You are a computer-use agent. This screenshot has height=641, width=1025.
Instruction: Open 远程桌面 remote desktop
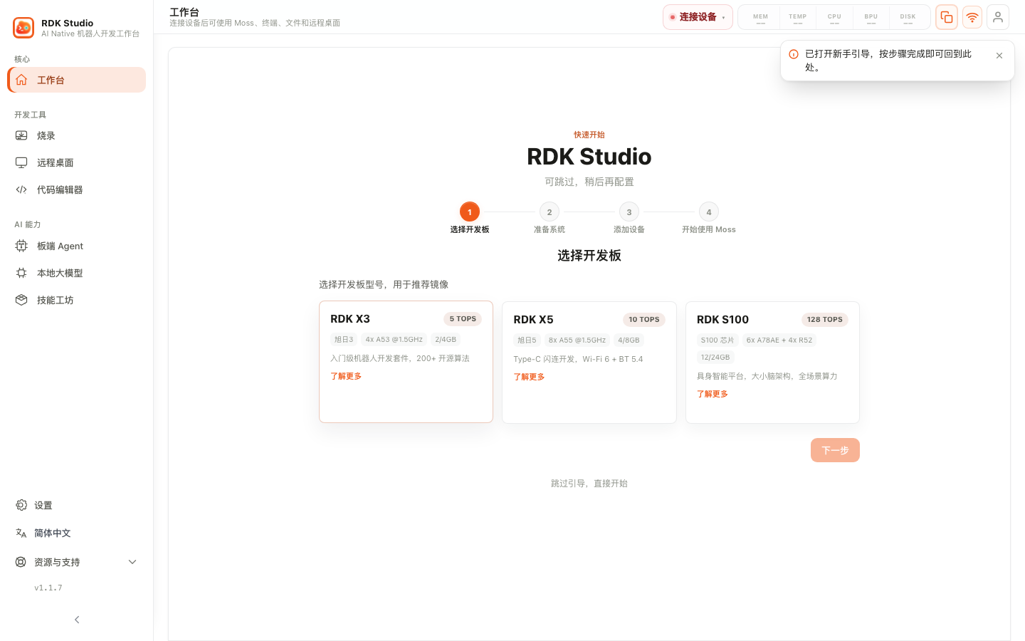[77, 162]
